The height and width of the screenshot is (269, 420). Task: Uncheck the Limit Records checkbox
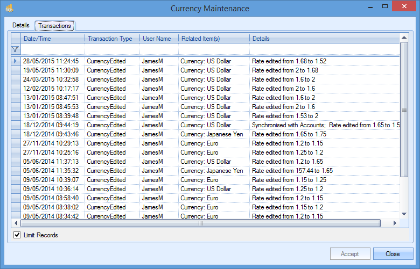[x=17, y=235]
